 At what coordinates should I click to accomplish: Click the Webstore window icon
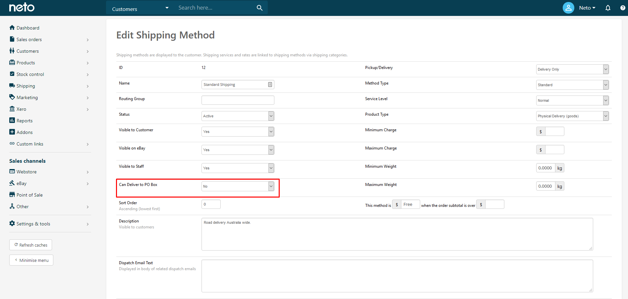click(x=12, y=171)
